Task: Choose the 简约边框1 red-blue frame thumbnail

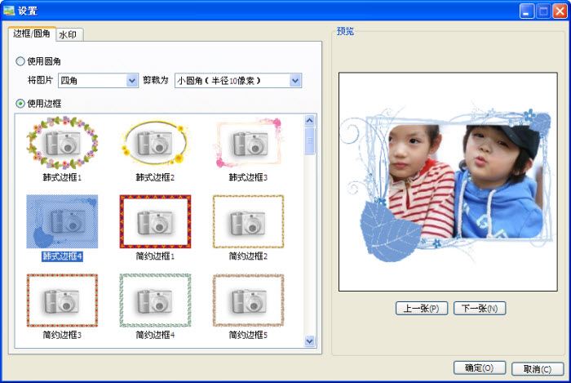Action: pyautogui.click(x=156, y=221)
